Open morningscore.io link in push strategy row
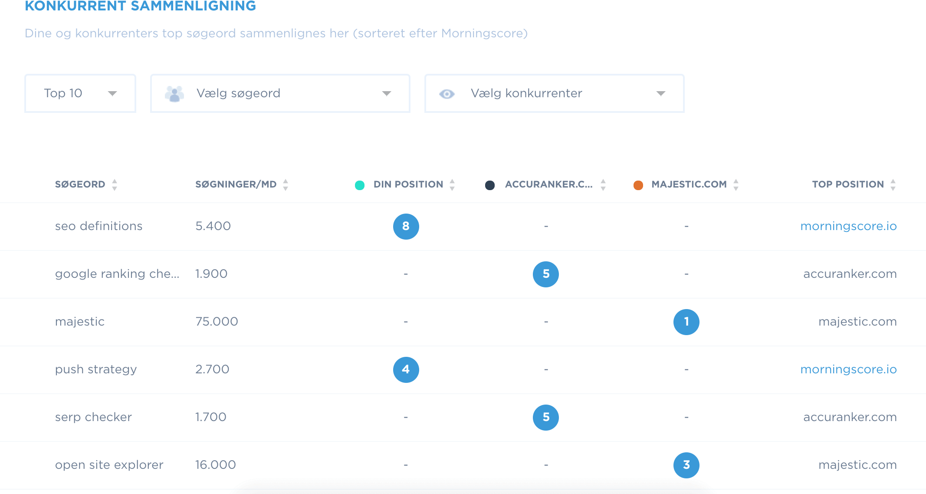Screen dimensions: 926x494 pyautogui.click(x=848, y=369)
